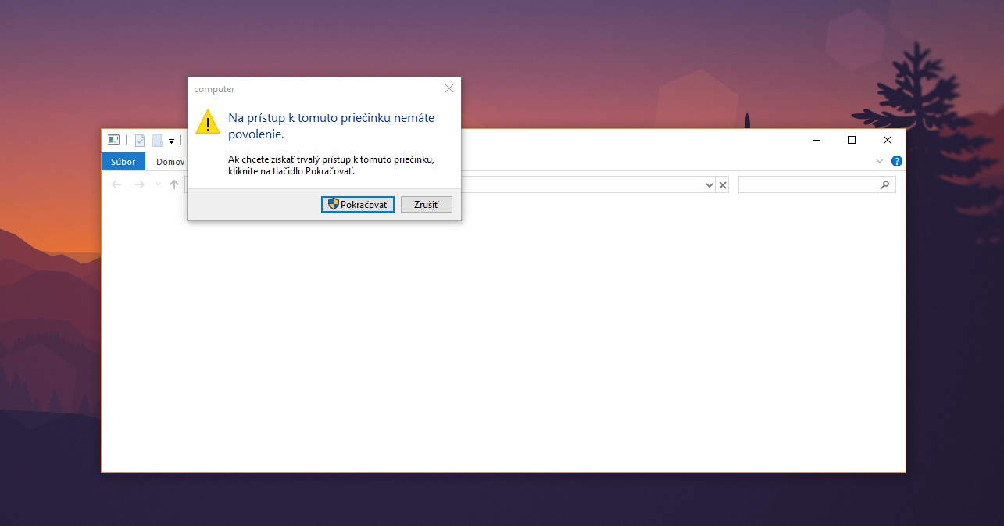Maximize the File Explorer window
Viewport: 1004px width, 526px height.
pyautogui.click(x=852, y=141)
